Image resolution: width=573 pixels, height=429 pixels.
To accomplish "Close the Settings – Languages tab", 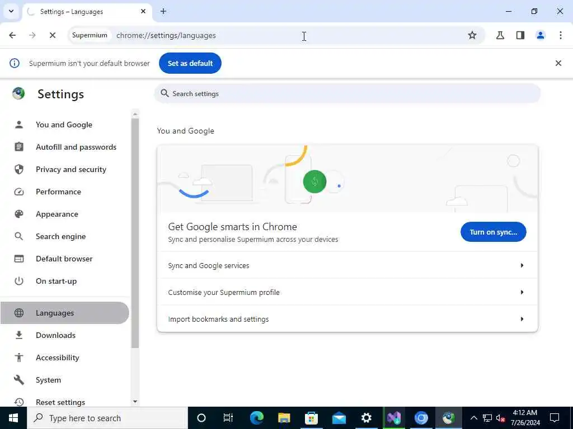I will tap(143, 11).
